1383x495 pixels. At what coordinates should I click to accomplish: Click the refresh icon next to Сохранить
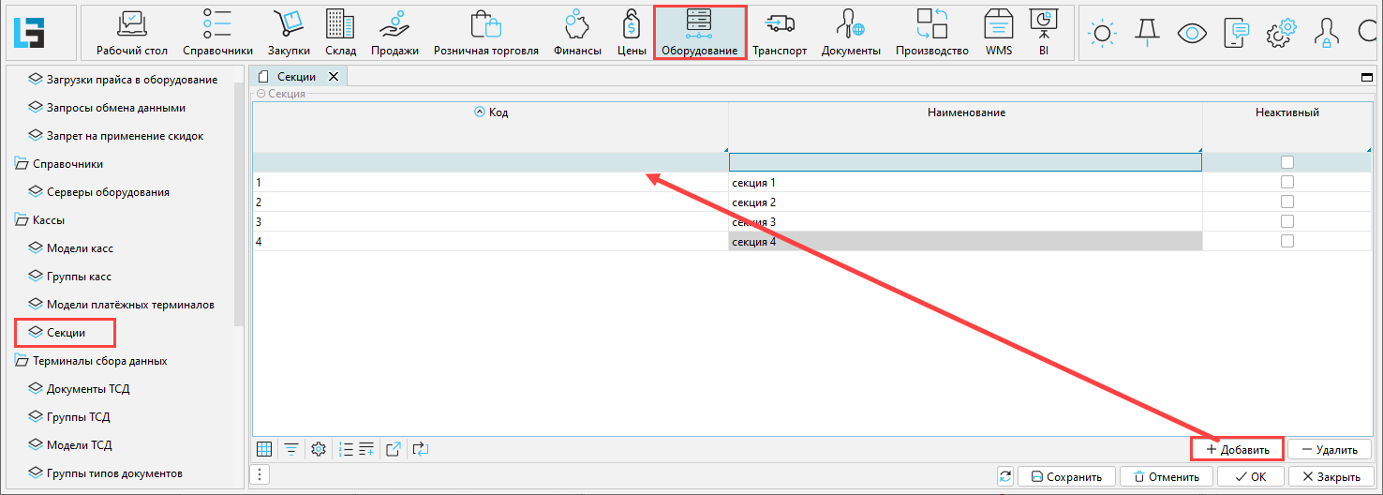point(1005,476)
